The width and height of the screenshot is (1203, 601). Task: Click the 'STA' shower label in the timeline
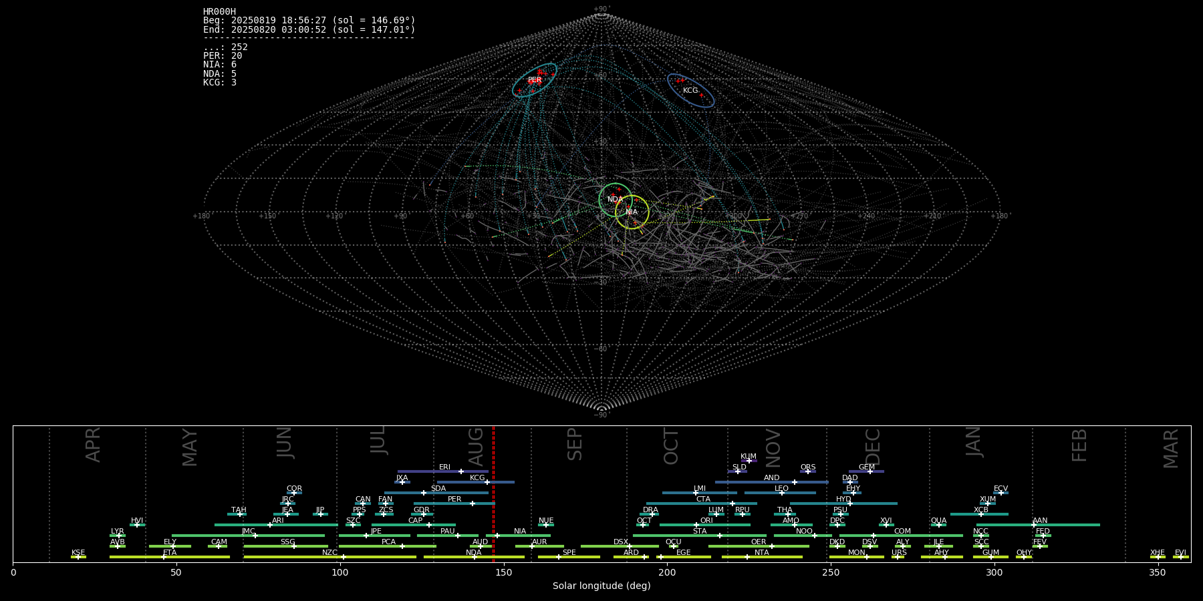coord(700,532)
